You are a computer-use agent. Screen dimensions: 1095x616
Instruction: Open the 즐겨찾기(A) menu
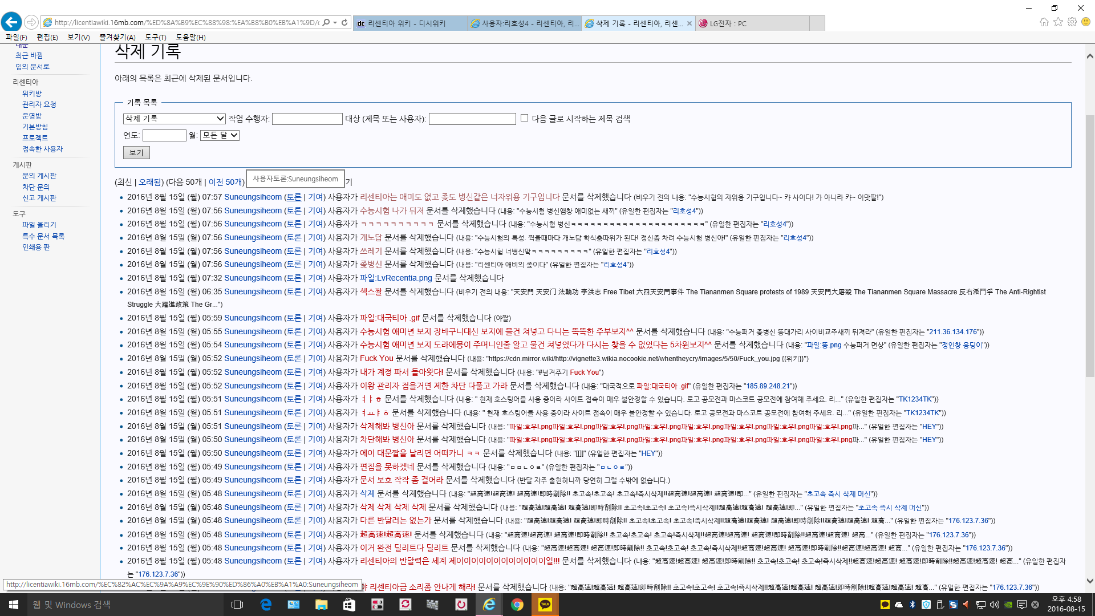117,37
